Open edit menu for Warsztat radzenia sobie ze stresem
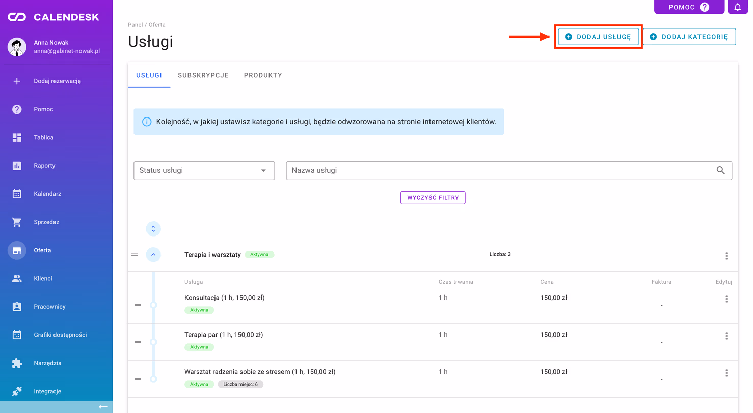The image size is (753, 413). tap(727, 373)
